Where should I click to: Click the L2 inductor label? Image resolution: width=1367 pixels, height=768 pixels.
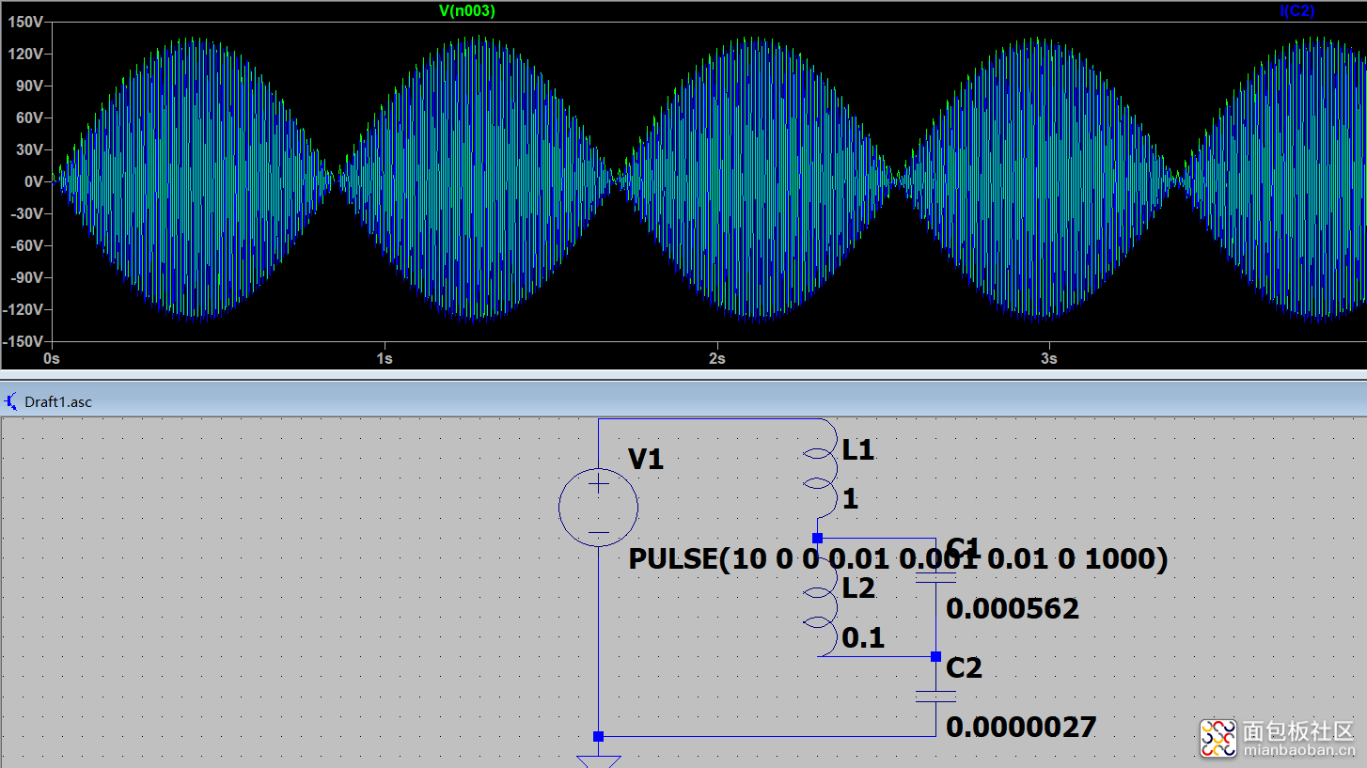[858, 588]
